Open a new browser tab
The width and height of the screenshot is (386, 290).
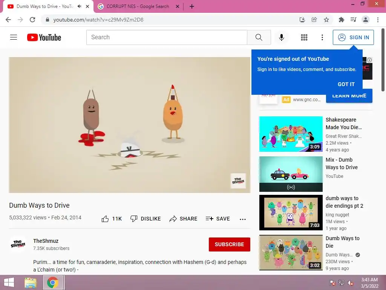192,6
